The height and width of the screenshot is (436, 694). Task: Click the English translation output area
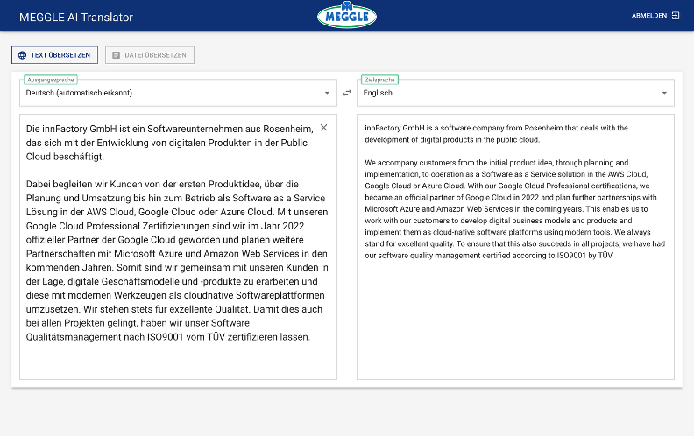click(515, 247)
